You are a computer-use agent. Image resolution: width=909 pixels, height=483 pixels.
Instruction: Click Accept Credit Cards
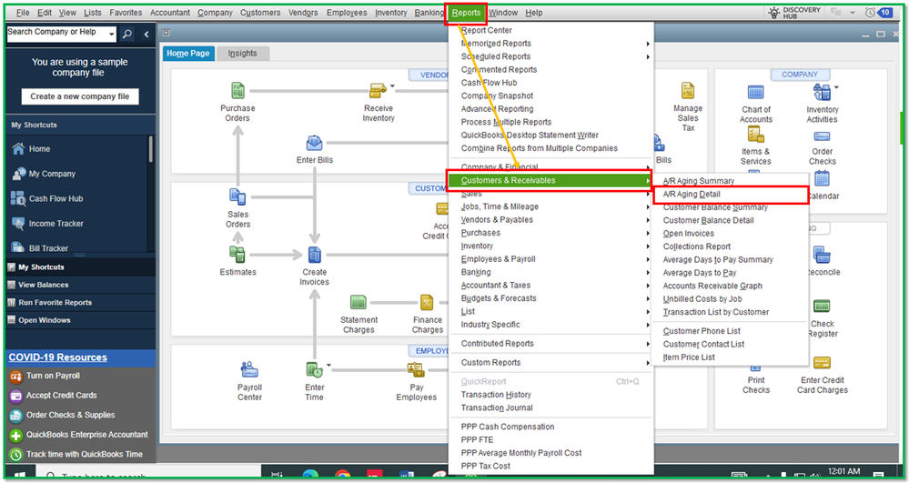pyautogui.click(x=62, y=396)
